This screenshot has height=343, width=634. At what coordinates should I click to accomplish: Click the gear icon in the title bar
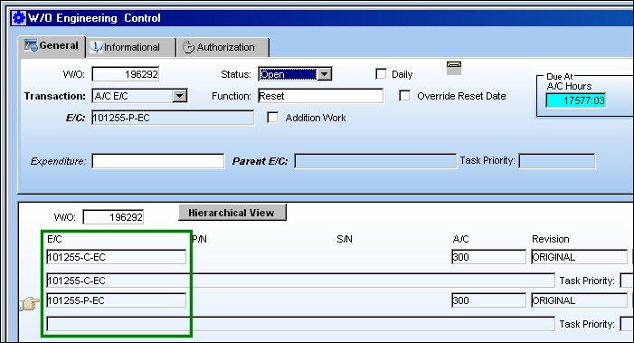tap(19, 18)
